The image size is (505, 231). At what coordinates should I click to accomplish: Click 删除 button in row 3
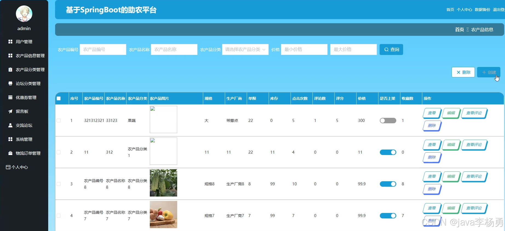click(x=432, y=189)
